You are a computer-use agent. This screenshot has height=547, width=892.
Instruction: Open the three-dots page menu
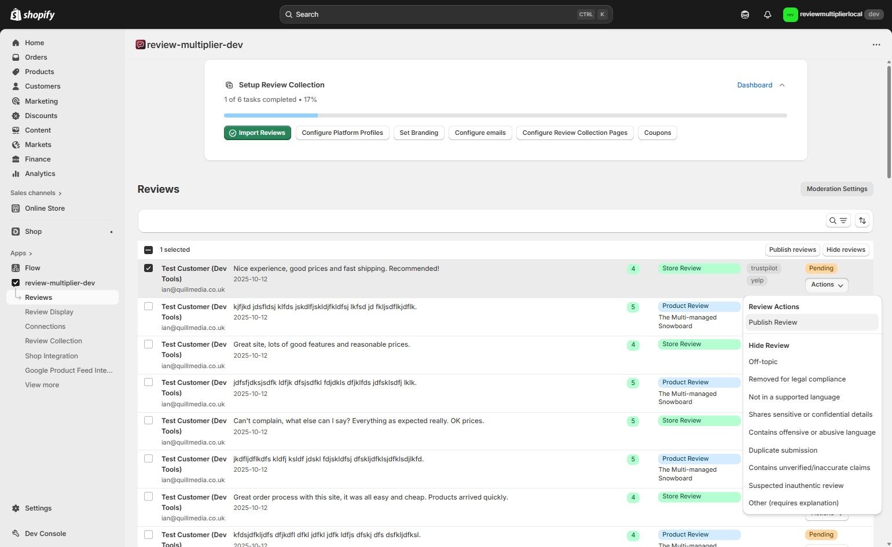click(876, 45)
